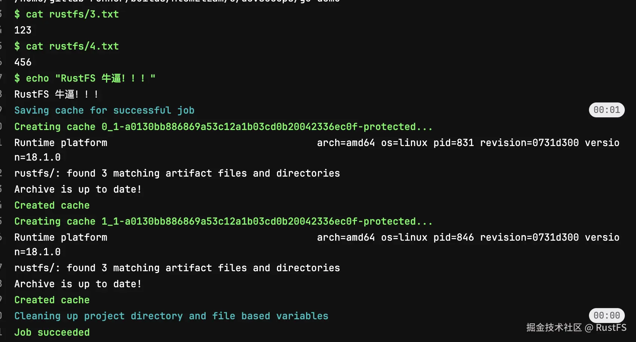This screenshot has width=636, height=342.
Task: Click the '456' output line
Action: click(23, 63)
